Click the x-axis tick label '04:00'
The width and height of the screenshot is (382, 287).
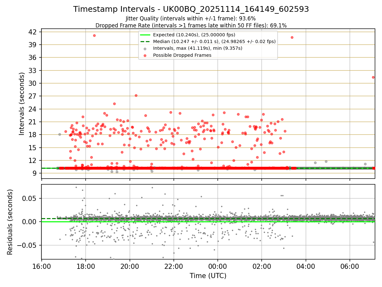pos(306,266)
